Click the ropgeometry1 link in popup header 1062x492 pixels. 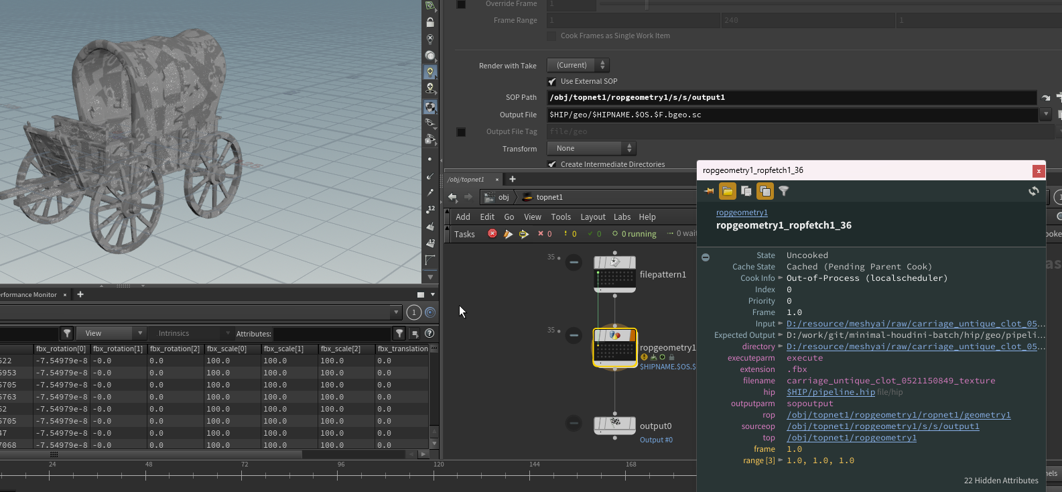[742, 212]
